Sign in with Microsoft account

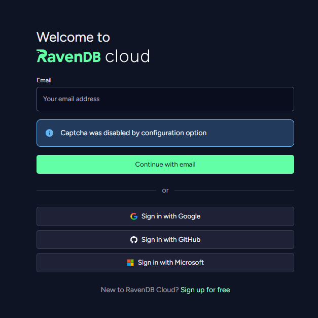165,262
